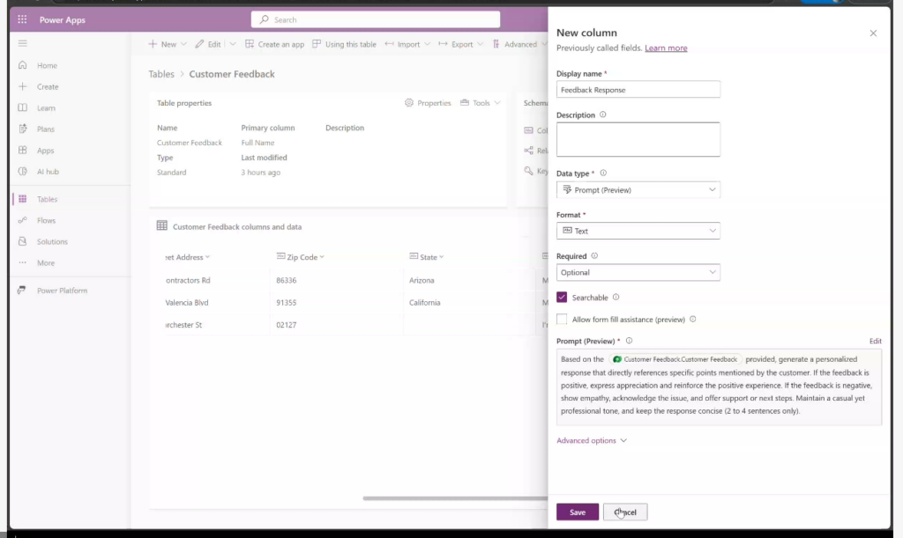Click the horizontal scrollbar under the table

click(x=455, y=498)
